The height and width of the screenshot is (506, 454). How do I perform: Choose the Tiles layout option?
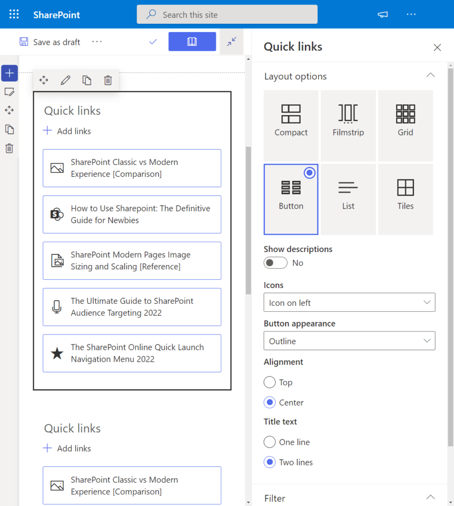point(405,199)
